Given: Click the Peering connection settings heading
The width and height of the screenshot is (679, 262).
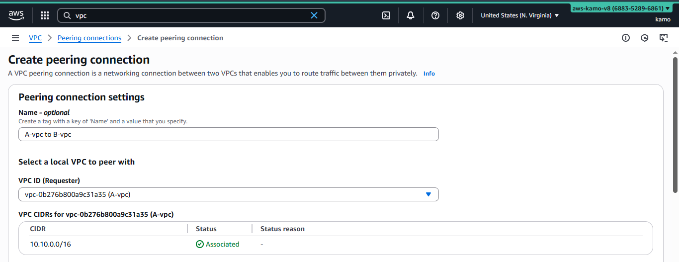Looking at the screenshot, I should point(82,97).
